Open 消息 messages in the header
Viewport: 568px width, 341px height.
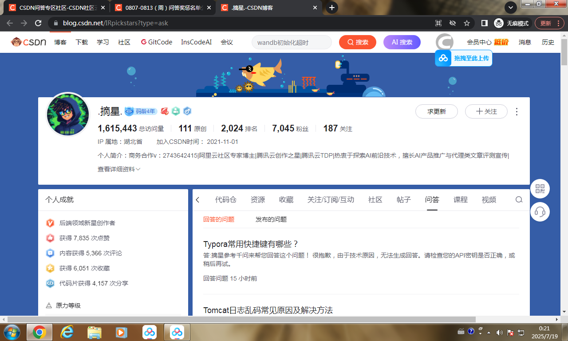(x=525, y=42)
